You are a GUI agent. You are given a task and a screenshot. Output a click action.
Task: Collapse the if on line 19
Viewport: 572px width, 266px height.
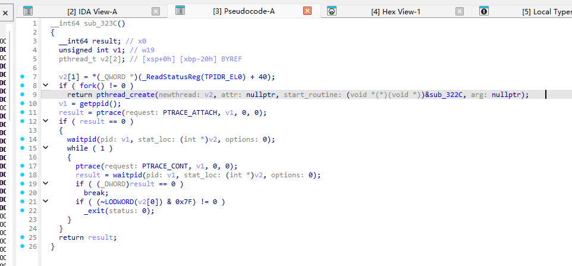pyautogui.click(x=46, y=183)
